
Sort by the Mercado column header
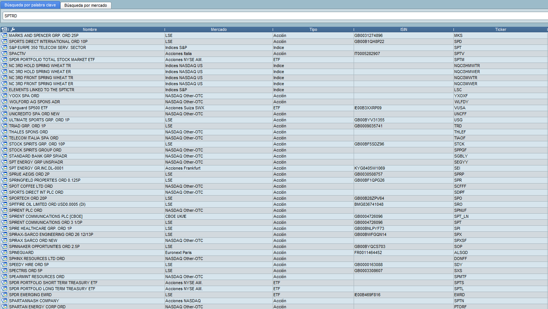(x=218, y=29)
